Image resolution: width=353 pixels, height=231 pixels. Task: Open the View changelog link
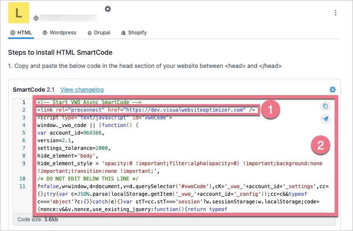(82, 90)
